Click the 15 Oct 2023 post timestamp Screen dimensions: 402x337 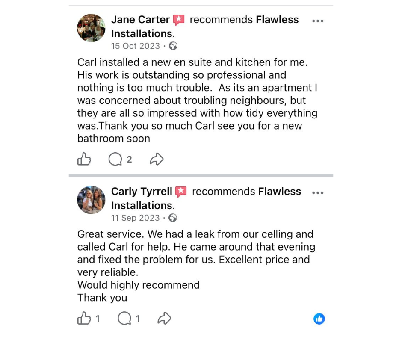pyautogui.click(x=135, y=46)
